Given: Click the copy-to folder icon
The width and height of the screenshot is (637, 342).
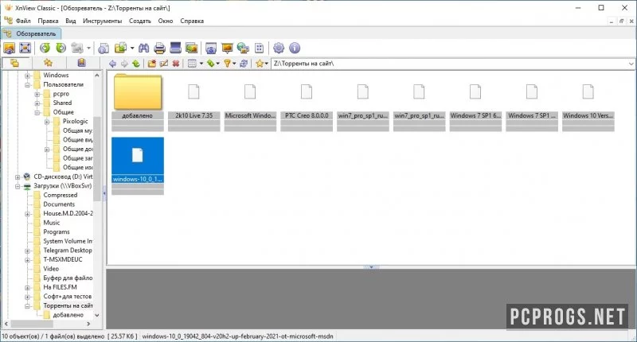Looking at the screenshot, I should (x=121, y=49).
